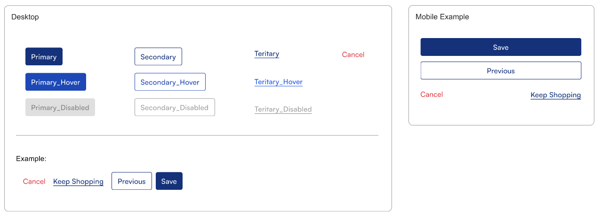Click Cancel in the desktop example row
Screen dimensions: 600x218
tap(34, 181)
